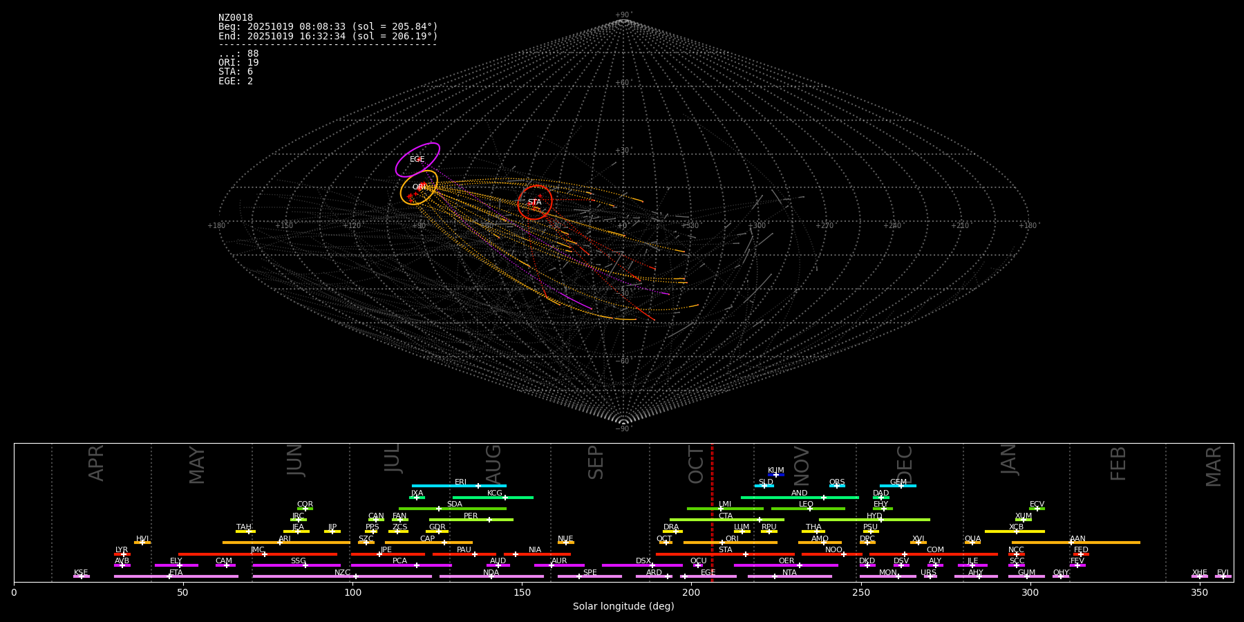Click the SDA shower label
This screenshot has height=622, width=1244.
455,505
